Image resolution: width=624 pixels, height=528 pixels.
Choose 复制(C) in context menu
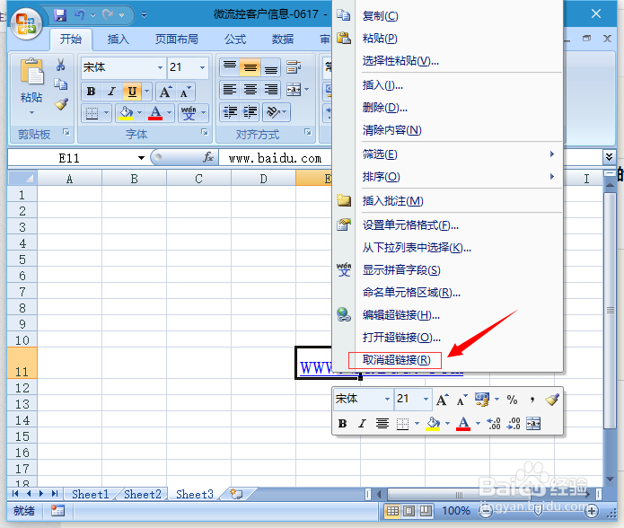pyautogui.click(x=448, y=15)
